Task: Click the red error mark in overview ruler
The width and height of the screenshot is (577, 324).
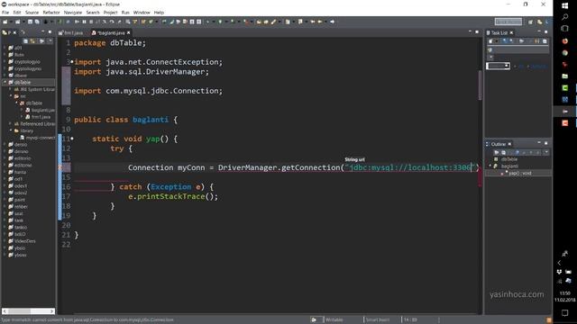Action: coord(480,177)
